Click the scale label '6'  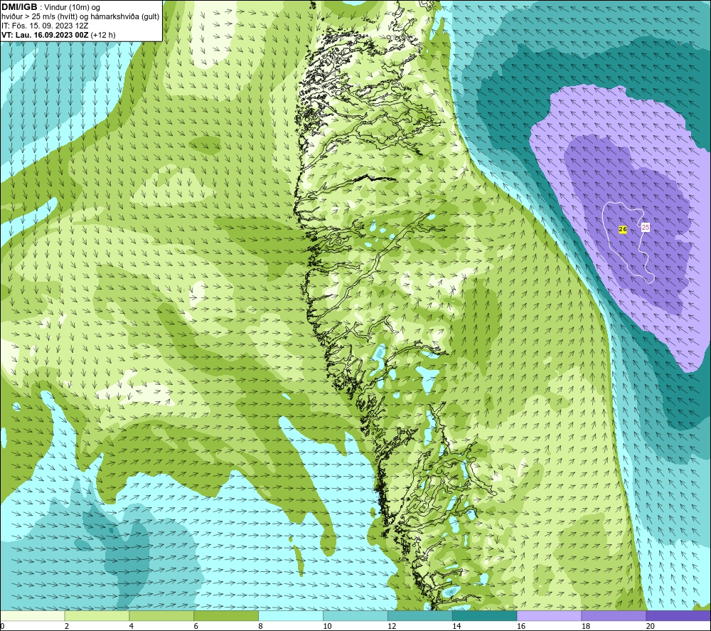pos(196,627)
